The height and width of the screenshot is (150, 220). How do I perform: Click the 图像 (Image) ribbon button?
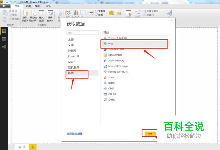click(99, 15)
